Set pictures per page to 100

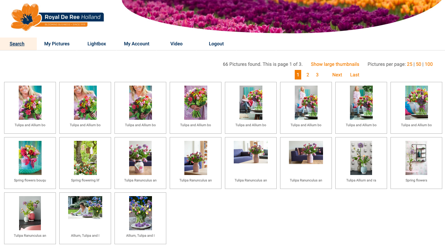point(429,64)
